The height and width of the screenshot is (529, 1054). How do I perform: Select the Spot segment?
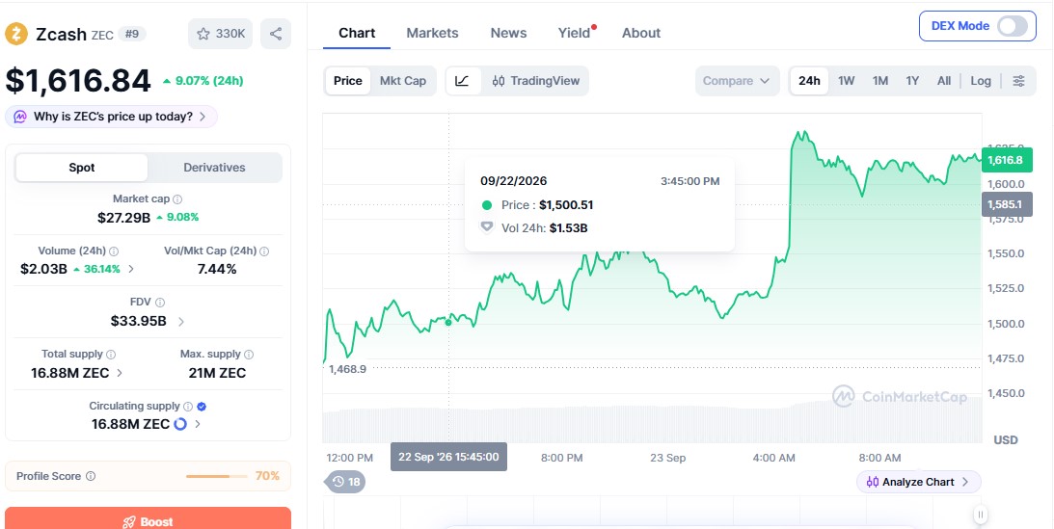click(82, 168)
